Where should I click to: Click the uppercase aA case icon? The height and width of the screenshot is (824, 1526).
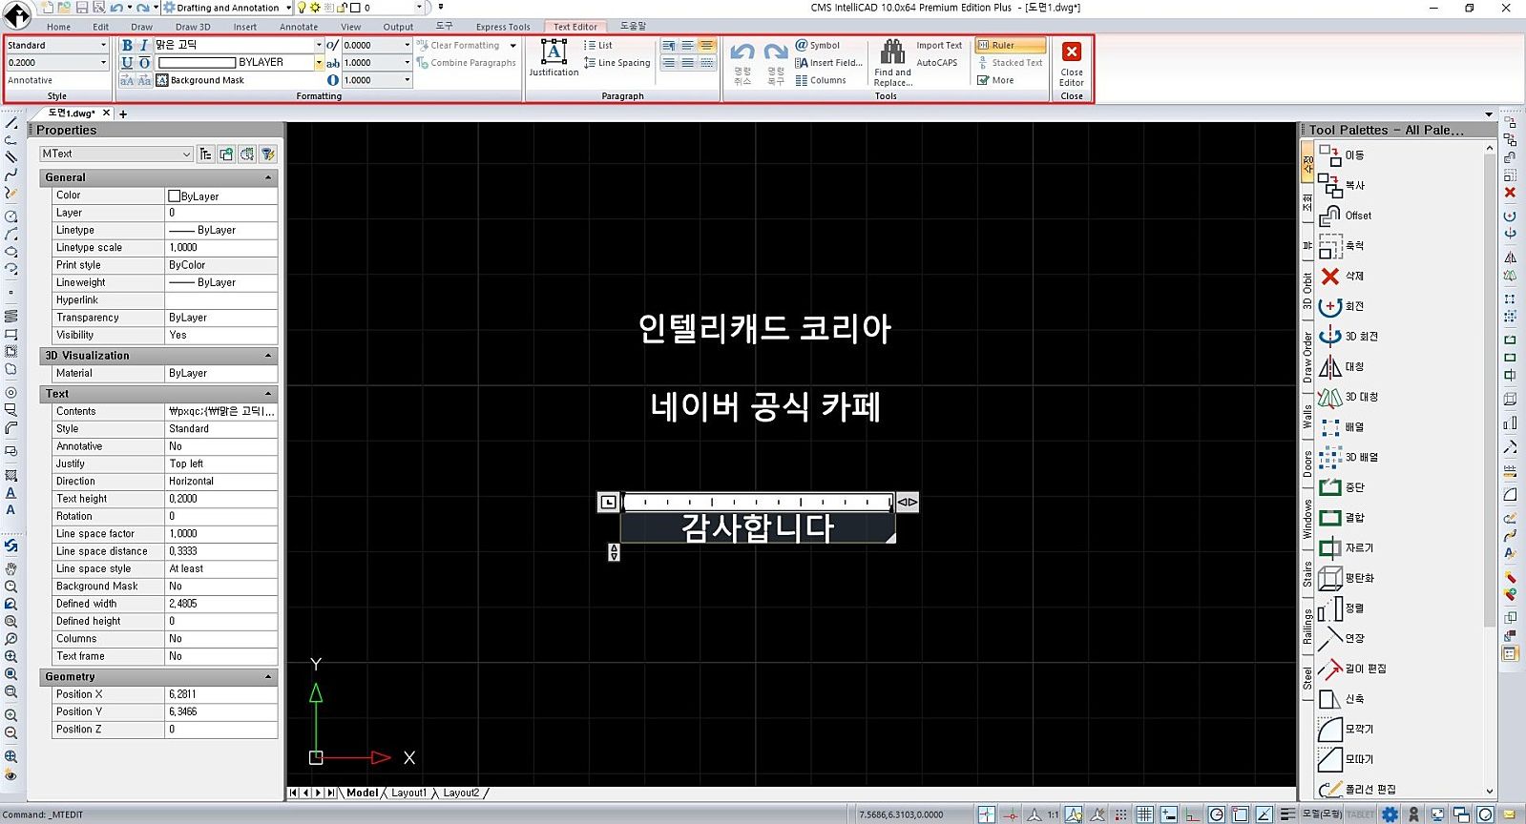[127, 80]
